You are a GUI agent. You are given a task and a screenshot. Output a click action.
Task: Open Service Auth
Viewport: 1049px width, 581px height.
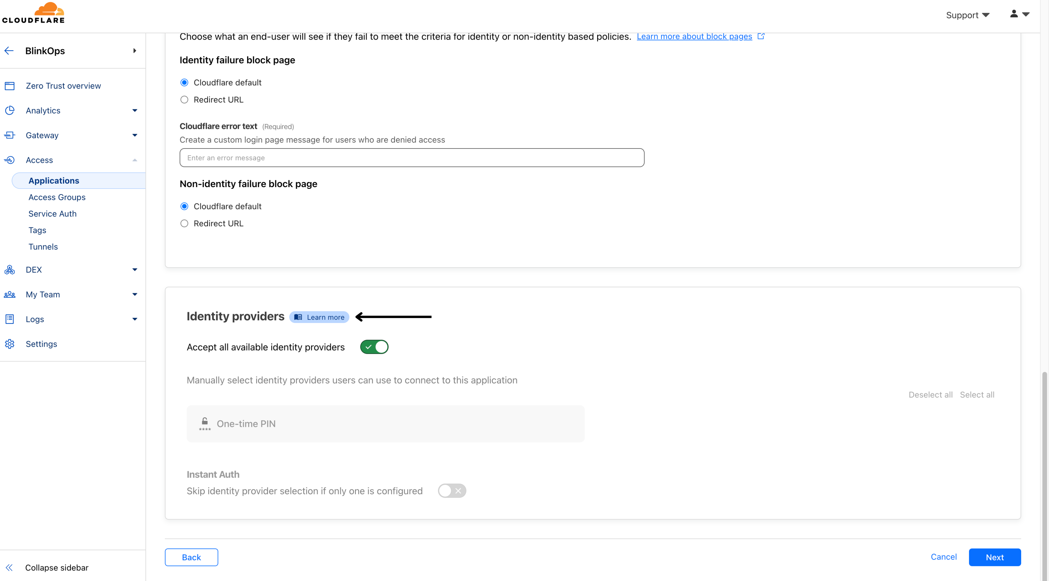pyautogui.click(x=52, y=214)
